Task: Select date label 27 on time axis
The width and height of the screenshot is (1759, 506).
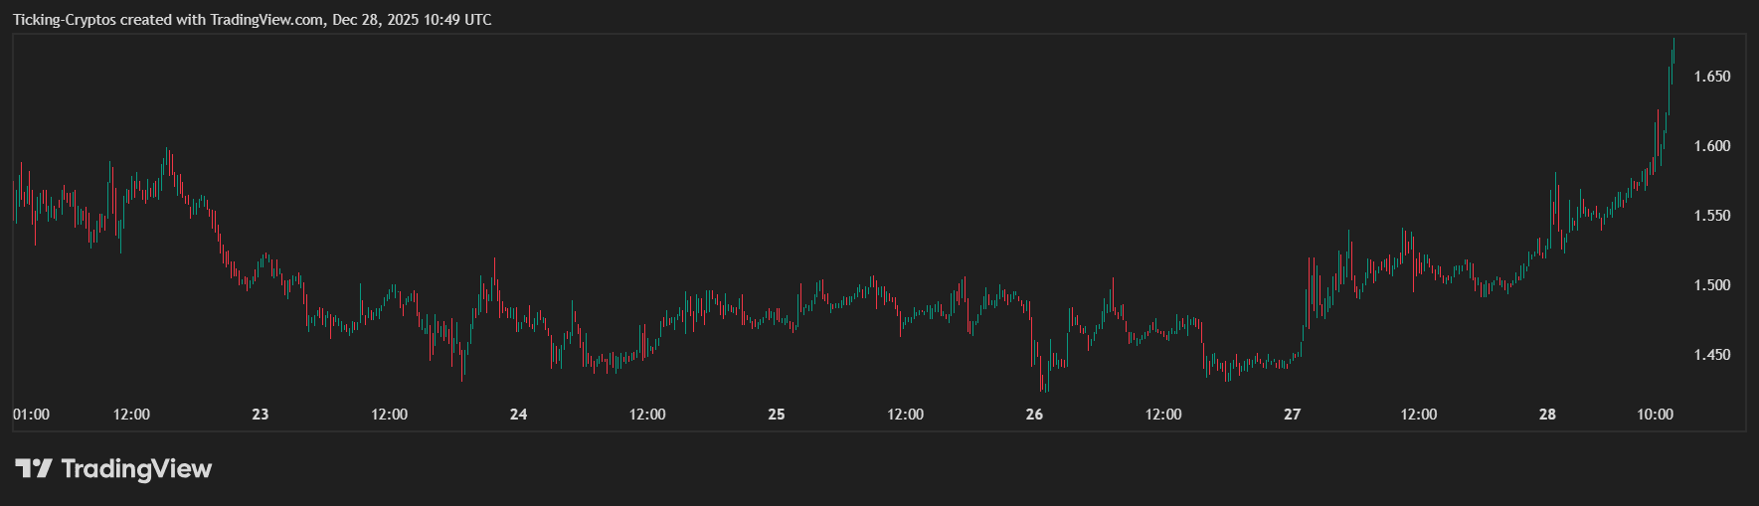Action: tap(1292, 415)
